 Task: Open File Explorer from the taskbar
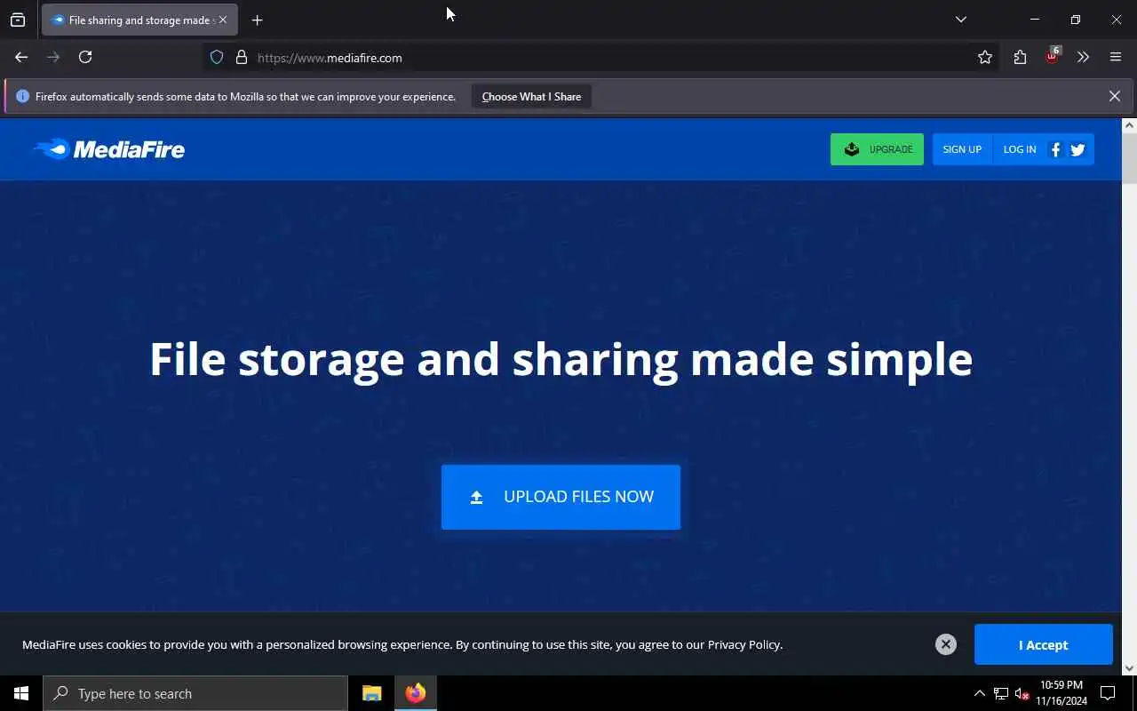[x=371, y=693]
